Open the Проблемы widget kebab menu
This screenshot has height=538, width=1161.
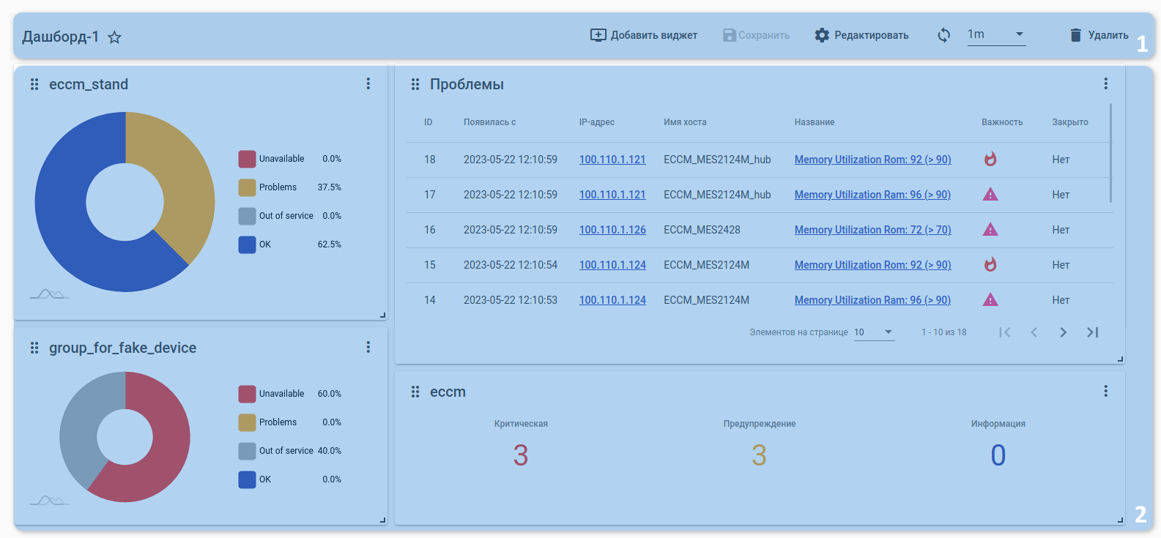[x=1105, y=84]
